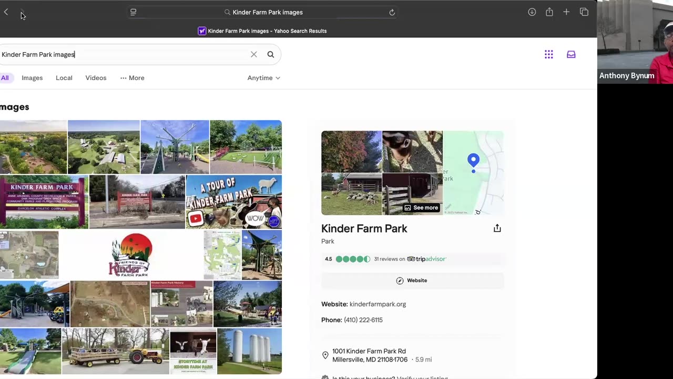
Task: Open the green slide playground image
Action: pos(30,351)
